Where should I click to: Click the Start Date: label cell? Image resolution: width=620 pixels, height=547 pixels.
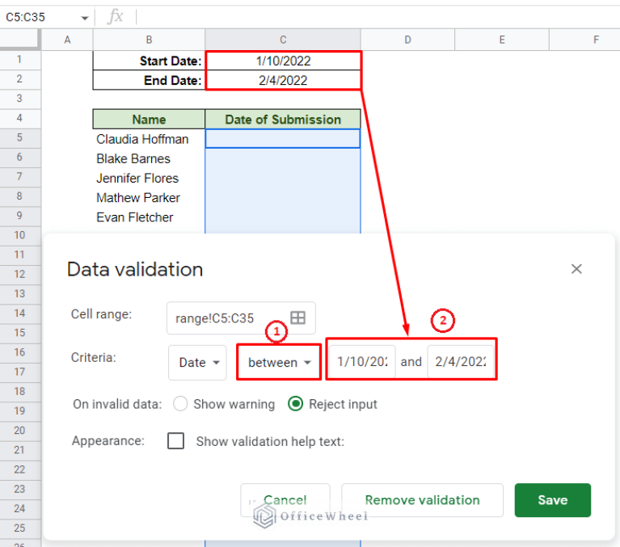pos(149,61)
